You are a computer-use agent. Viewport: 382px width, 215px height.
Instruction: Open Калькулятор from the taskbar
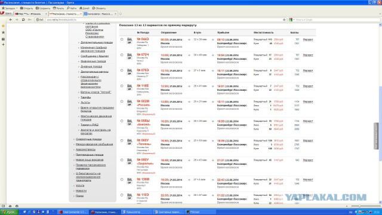pyautogui.click(x=136, y=212)
